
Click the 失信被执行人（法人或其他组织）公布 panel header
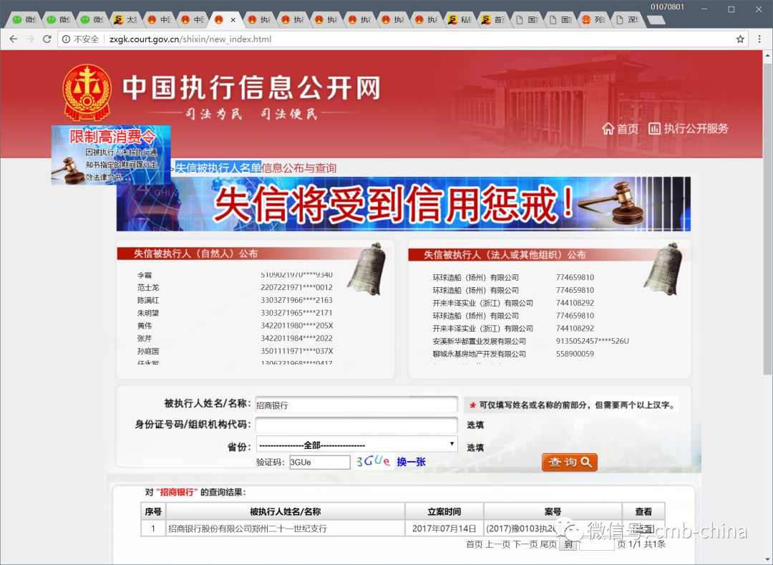505,254
